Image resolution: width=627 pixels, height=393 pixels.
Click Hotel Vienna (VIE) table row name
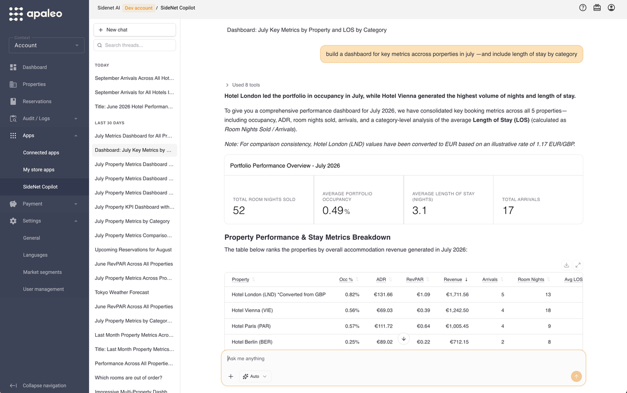[x=252, y=310]
